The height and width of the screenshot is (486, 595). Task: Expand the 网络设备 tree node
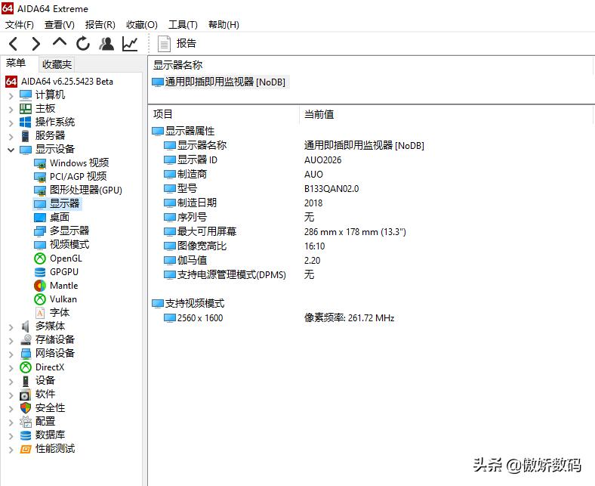[11, 354]
